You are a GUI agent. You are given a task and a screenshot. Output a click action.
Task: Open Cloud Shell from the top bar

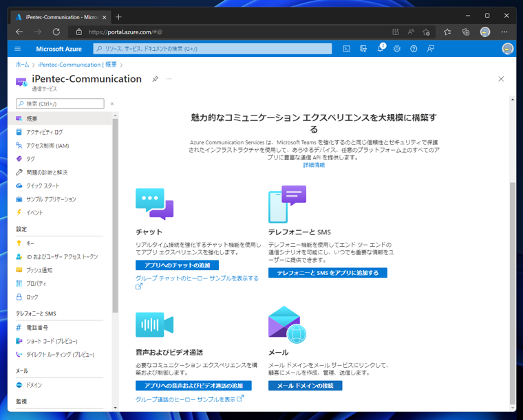[x=347, y=49]
